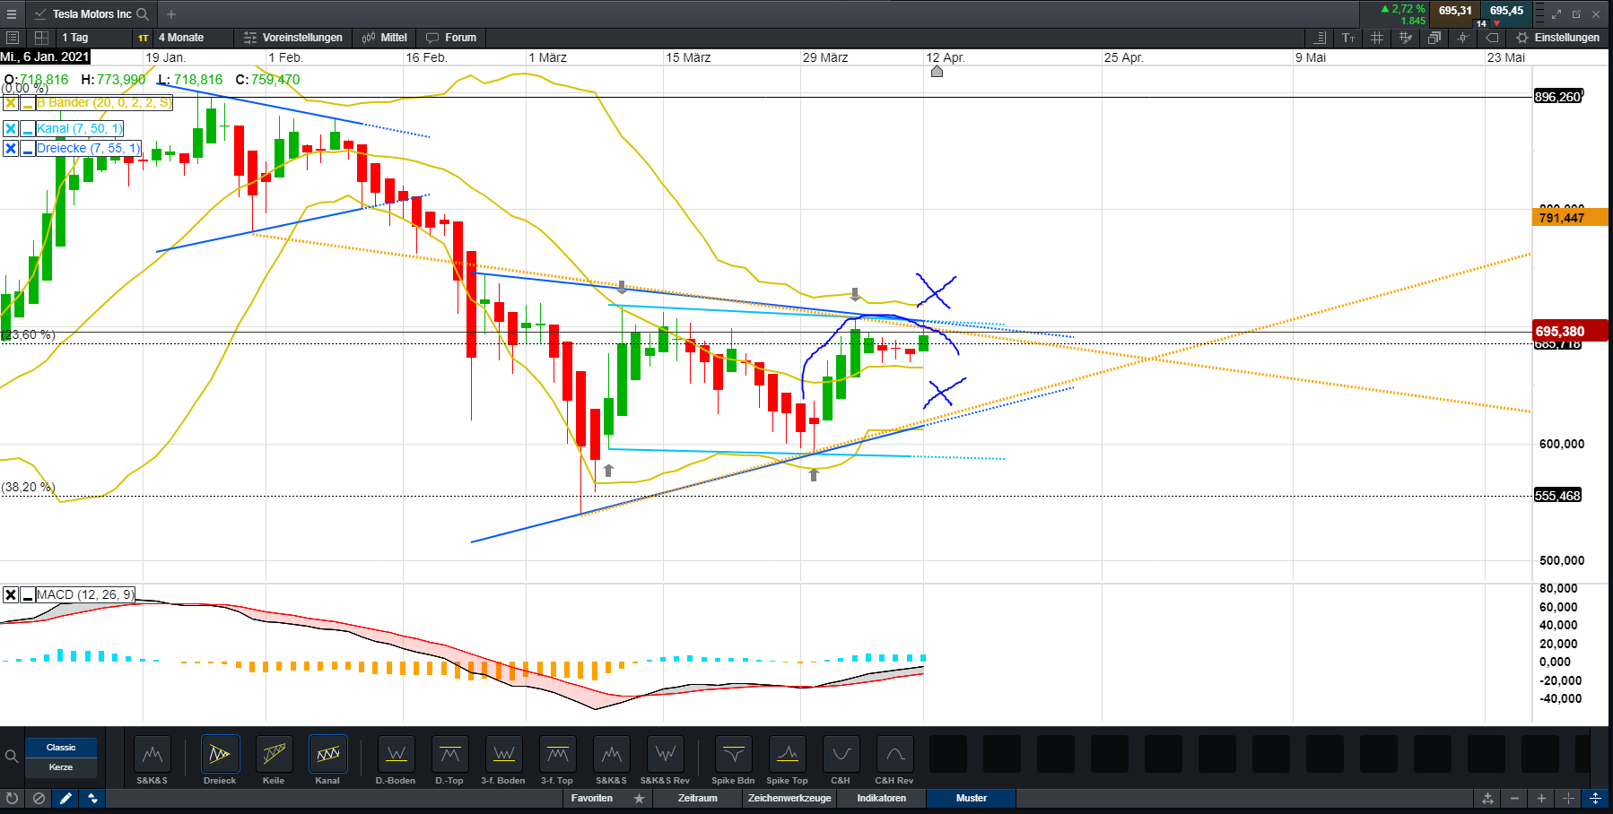Open the chart layout grid icon
The image size is (1613, 814).
[41, 38]
